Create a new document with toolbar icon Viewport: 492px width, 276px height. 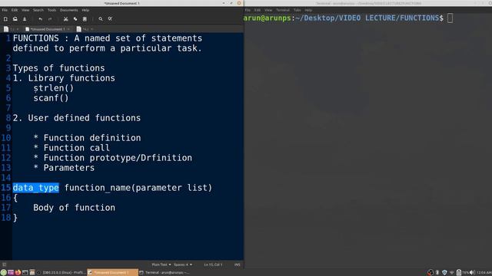(x=5, y=19)
